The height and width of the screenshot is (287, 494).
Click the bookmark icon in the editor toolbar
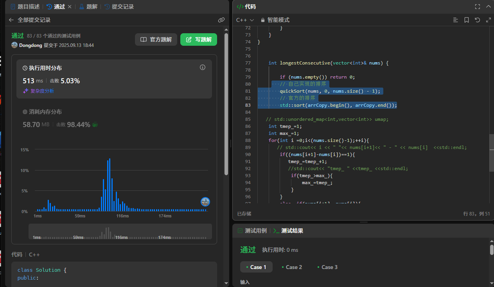(467, 20)
